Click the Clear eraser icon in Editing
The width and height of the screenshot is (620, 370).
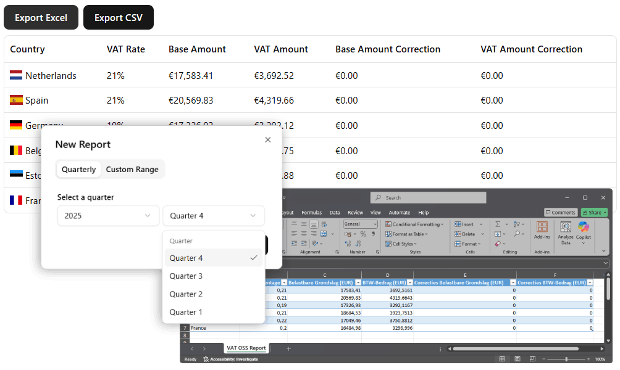pyautogui.click(x=498, y=244)
